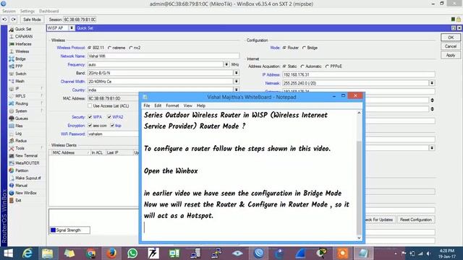Open View menu in Notepad

(x=188, y=105)
